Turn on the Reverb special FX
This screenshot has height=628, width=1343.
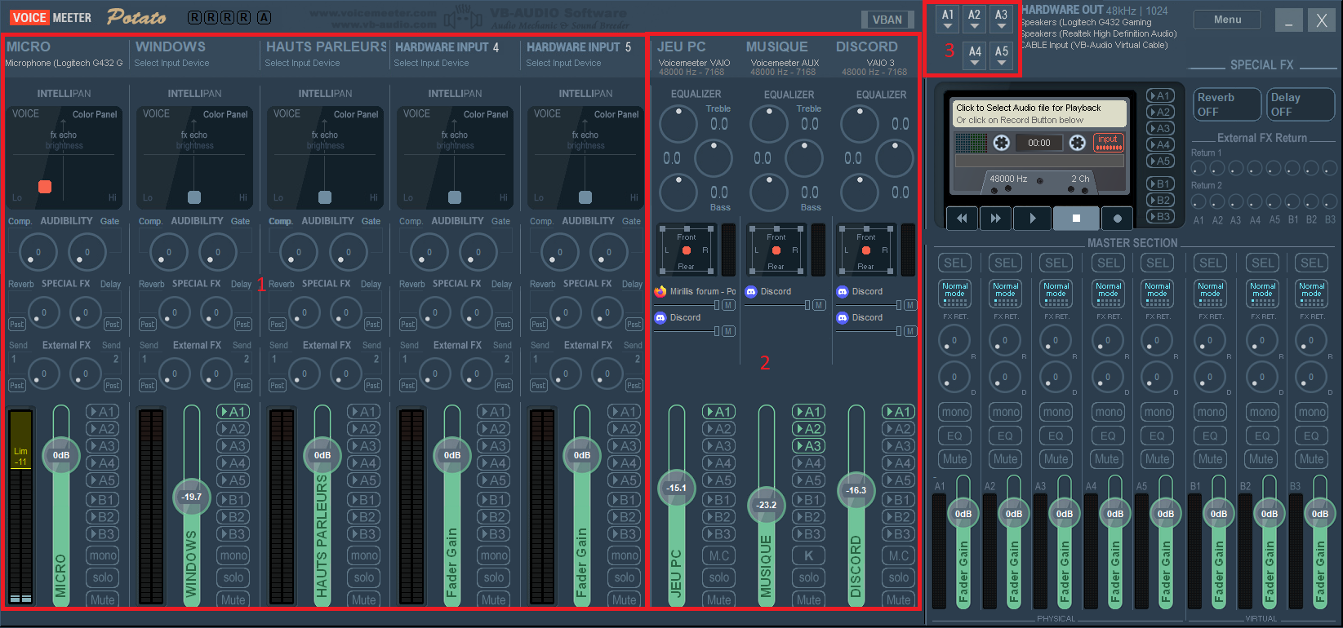[x=1227, y=104]
